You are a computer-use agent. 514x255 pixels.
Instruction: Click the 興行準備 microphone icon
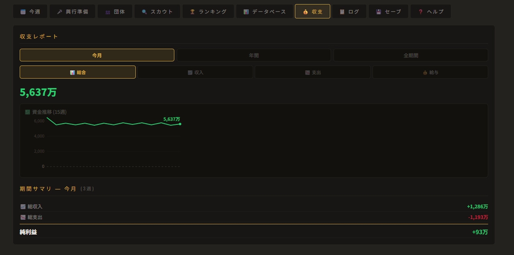click(59, 12)
